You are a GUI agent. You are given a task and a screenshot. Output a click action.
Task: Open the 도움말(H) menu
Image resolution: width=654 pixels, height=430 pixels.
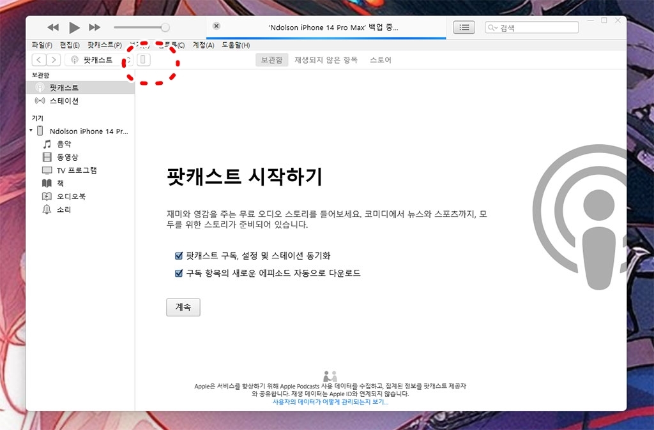[x=236, y=45]
